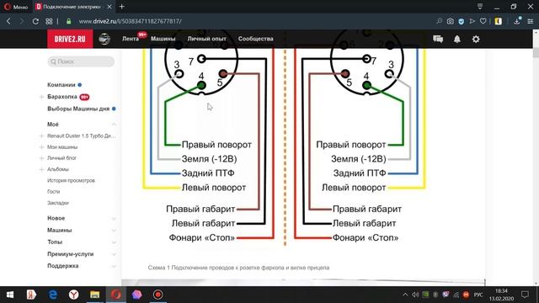Open the Мои машины item

pos(62,147)
